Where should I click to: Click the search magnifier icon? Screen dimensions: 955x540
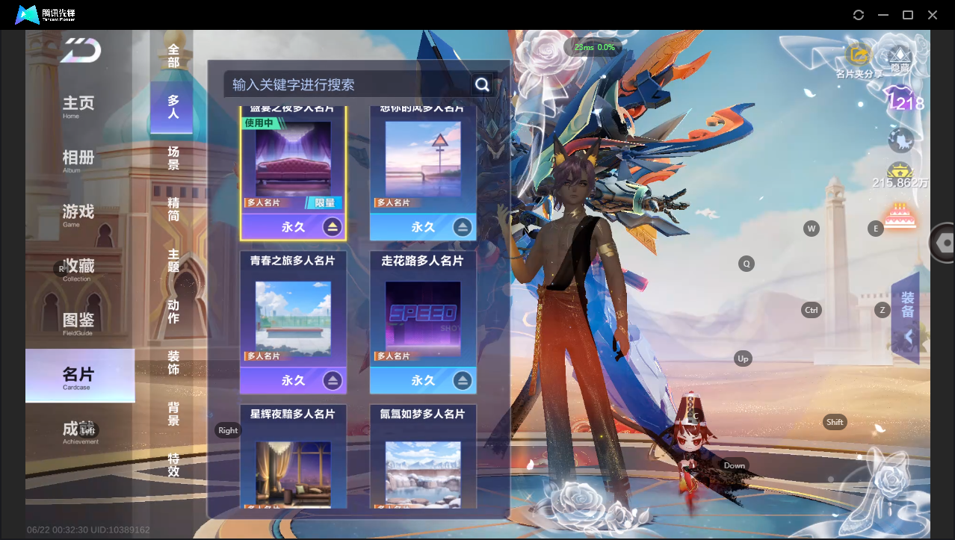point(482,84)
